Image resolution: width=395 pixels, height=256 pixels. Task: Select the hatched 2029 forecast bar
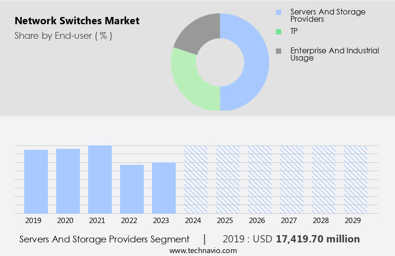pos(356,179)
